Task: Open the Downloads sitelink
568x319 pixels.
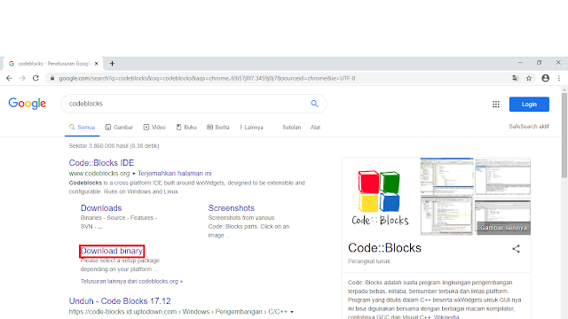Action: 101,208
